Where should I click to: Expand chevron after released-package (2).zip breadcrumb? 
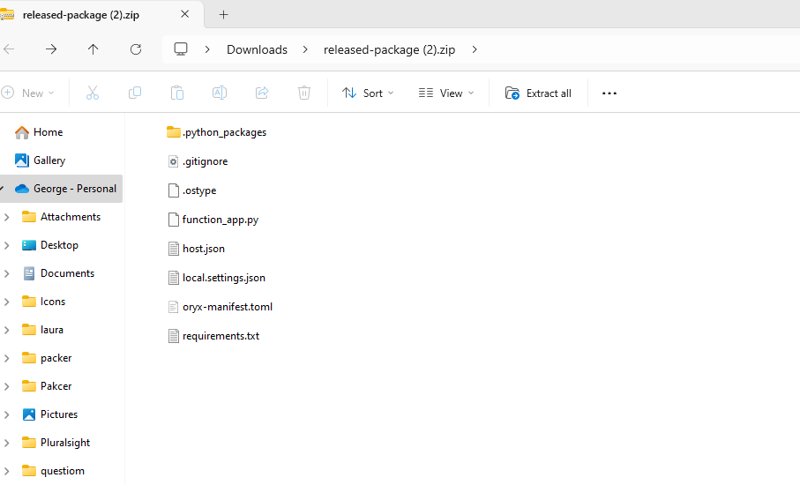tap(475, 49)
